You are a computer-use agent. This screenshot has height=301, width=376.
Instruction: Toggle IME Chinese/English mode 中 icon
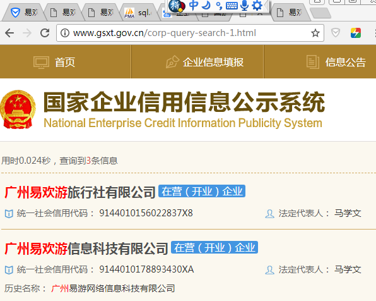[x=194, y=5]
